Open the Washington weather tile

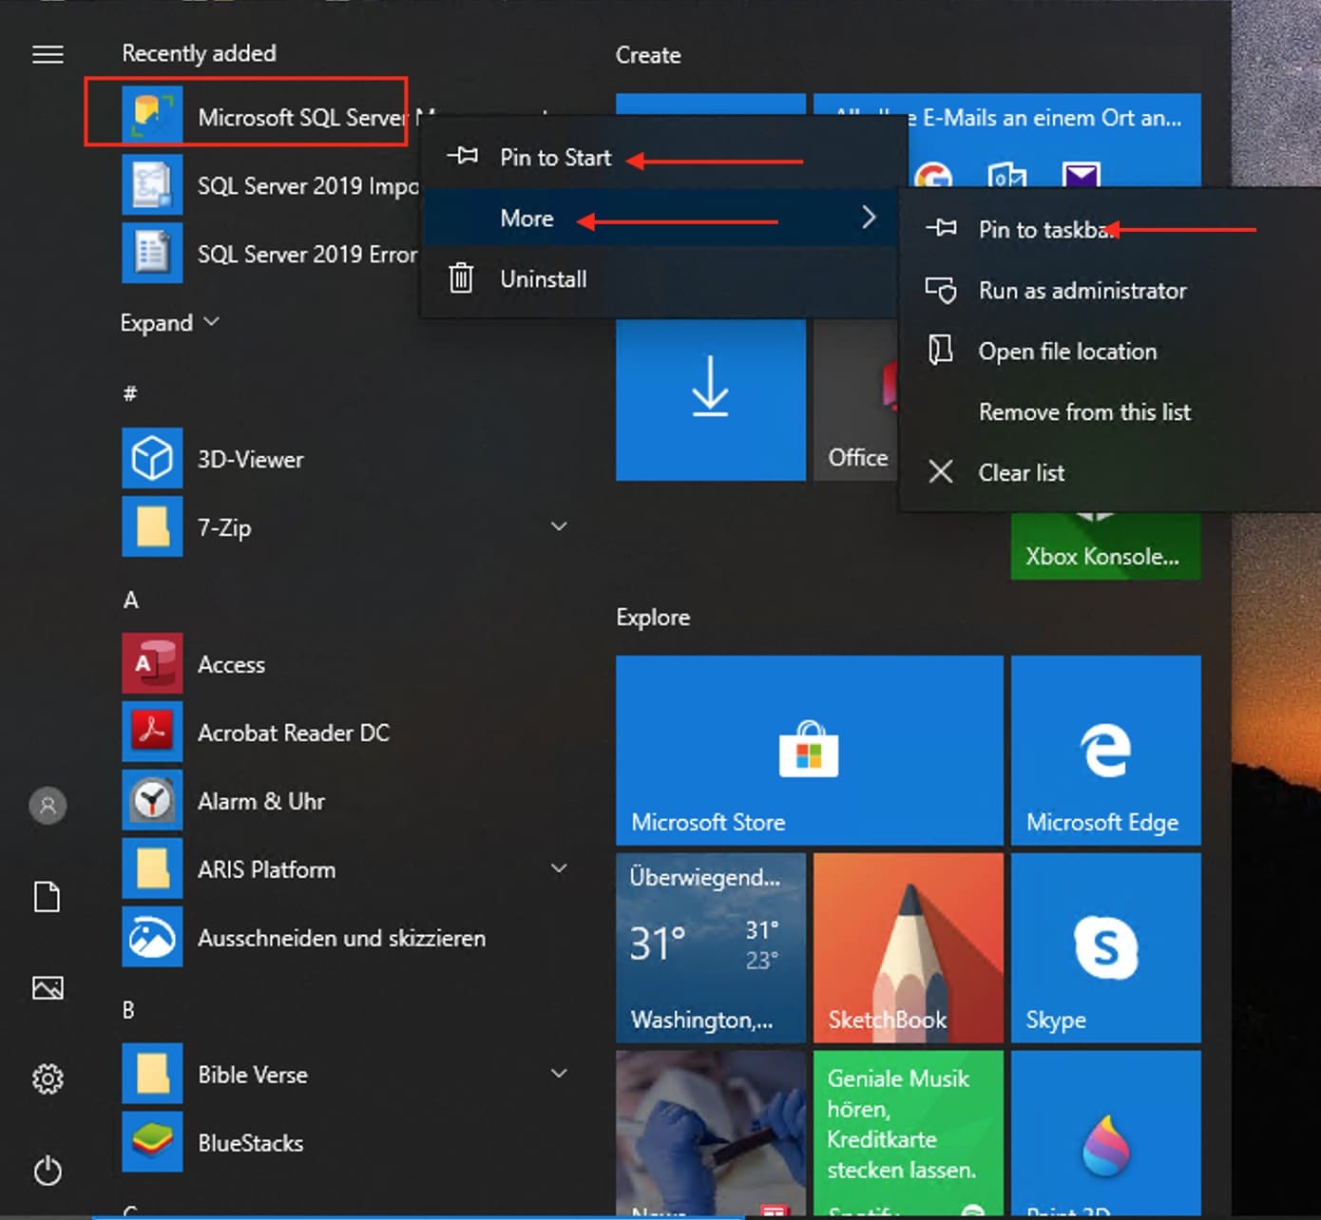point(710,947)
